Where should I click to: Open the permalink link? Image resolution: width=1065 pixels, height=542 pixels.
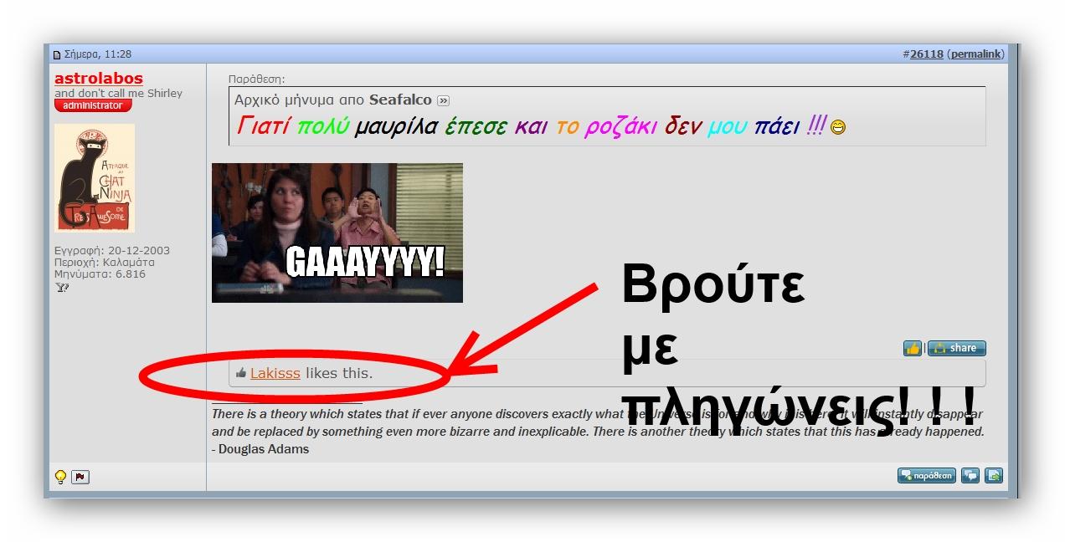tap(975, 54)
